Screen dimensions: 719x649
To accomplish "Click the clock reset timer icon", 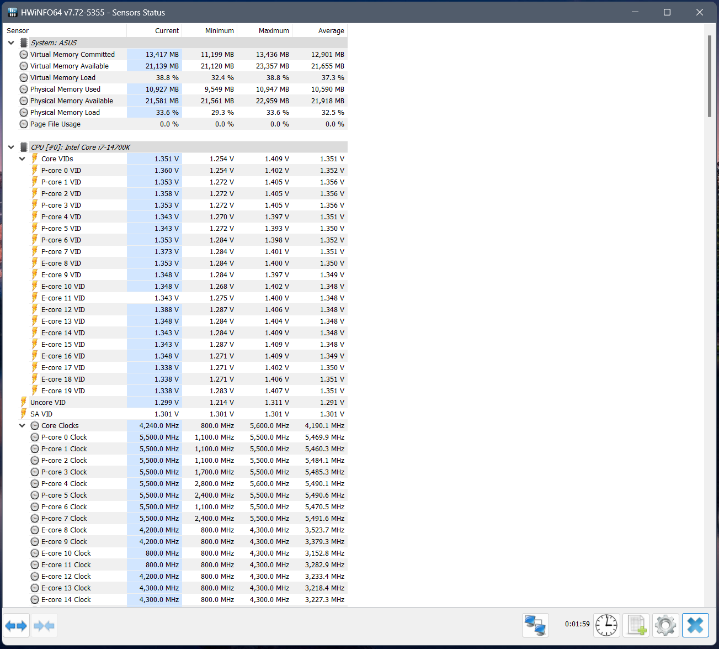I will 607,625.
